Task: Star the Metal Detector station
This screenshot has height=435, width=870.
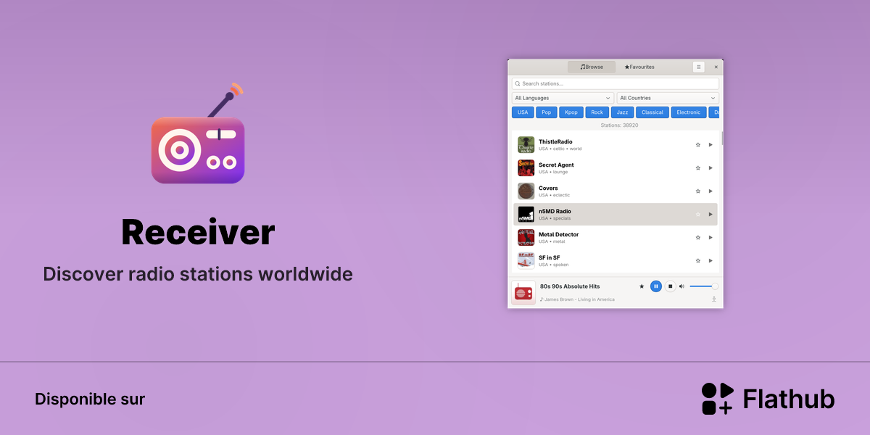Action: 698,238
